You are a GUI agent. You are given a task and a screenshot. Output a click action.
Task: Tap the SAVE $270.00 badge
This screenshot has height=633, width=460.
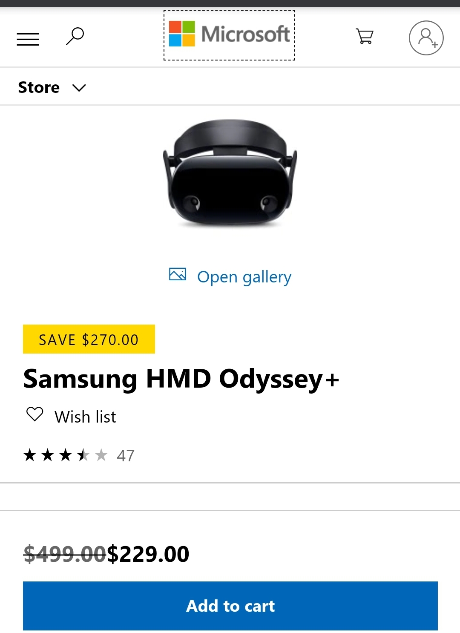point(89,340)
